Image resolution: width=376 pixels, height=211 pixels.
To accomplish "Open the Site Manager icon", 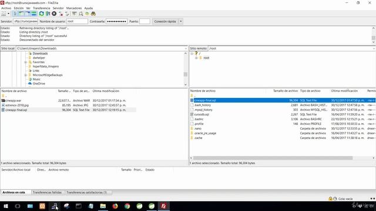I will (4, 13).
